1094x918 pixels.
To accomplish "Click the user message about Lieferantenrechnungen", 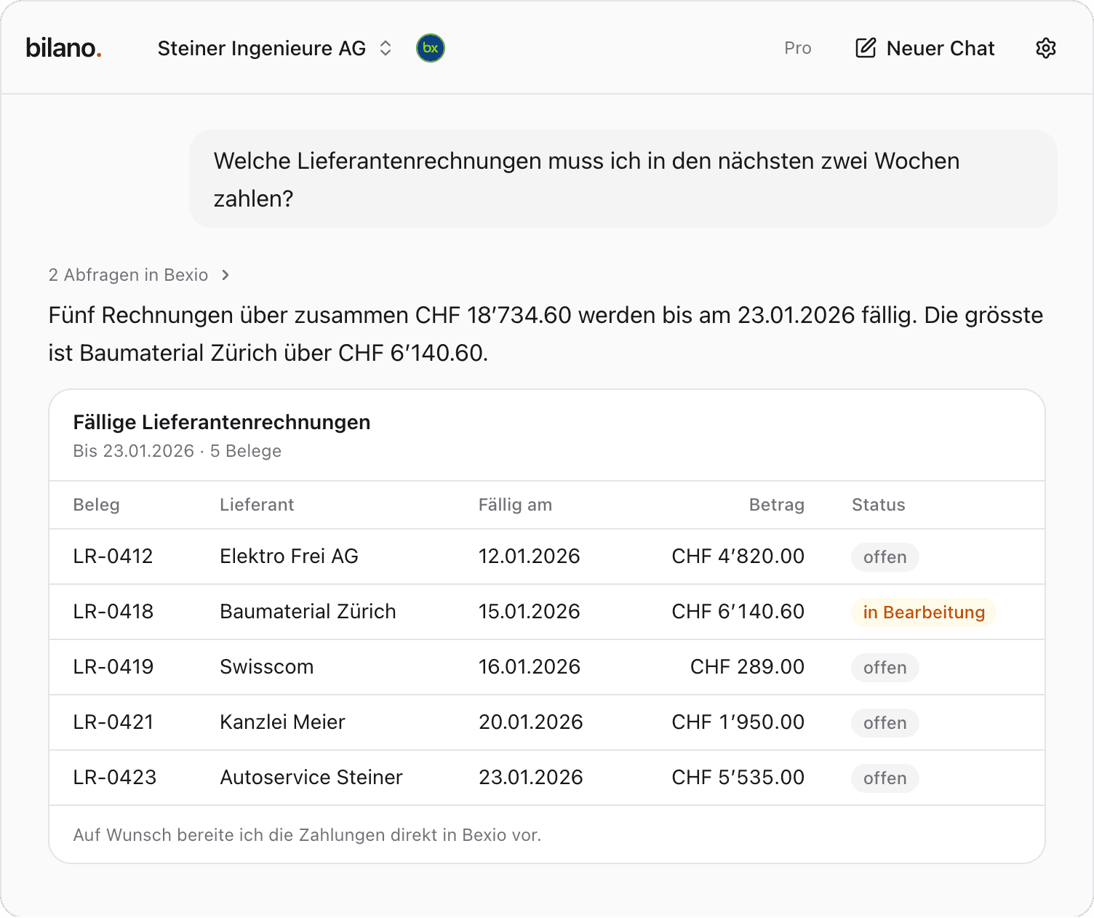I will pyautogui.click(x=623, y=179).
